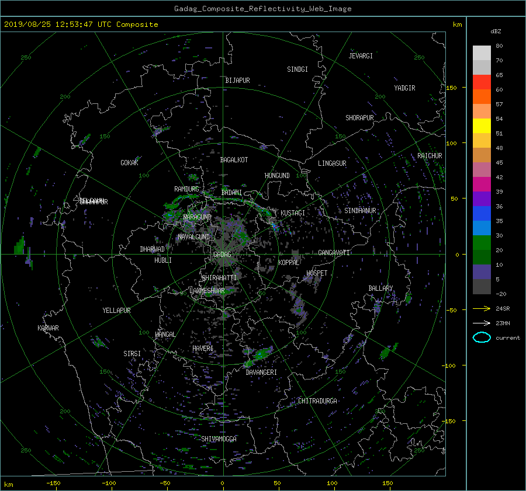
Task: Select the yellow 51–54 dBZ color band
Action: [482, 126]
